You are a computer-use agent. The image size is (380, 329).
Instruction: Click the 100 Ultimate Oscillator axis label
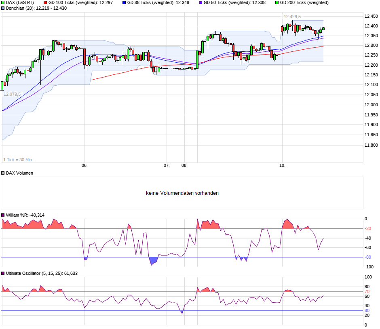pyautogui.click(x=368, y=277)
